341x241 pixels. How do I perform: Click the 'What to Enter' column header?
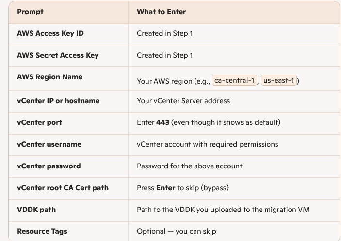pyautogui.click(x=161, y=12)
